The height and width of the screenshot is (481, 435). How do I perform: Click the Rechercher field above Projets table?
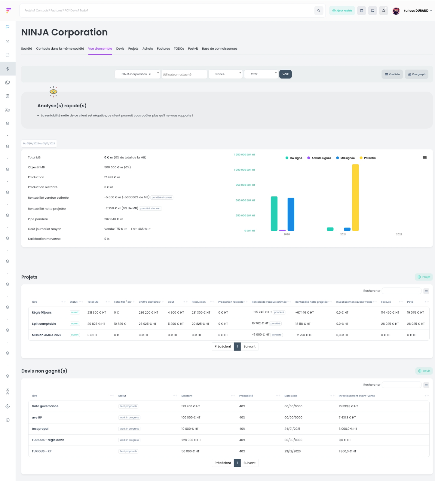[x=402, y=291]
